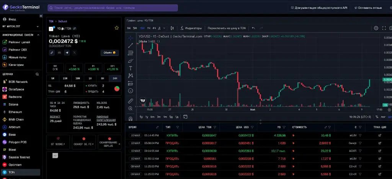Filter transactions by ТИП column
This screenshot has height=179, width=392.
178,127
